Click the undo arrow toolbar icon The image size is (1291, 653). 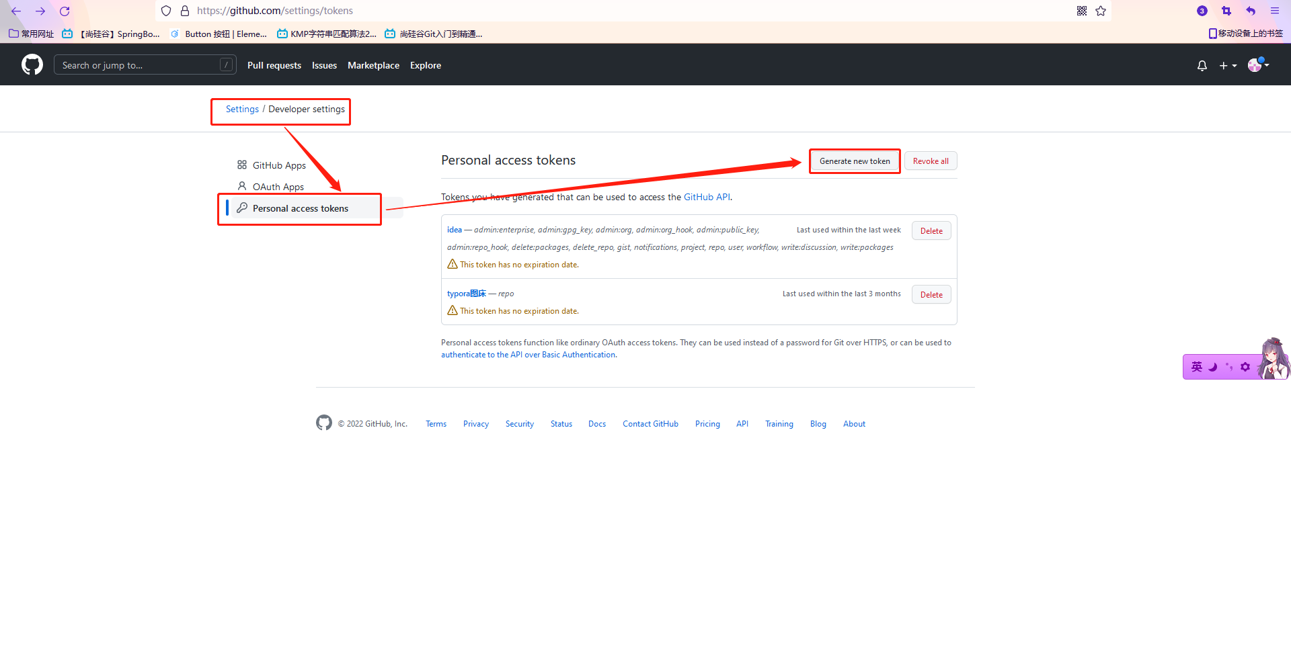tap(1251, 11)
